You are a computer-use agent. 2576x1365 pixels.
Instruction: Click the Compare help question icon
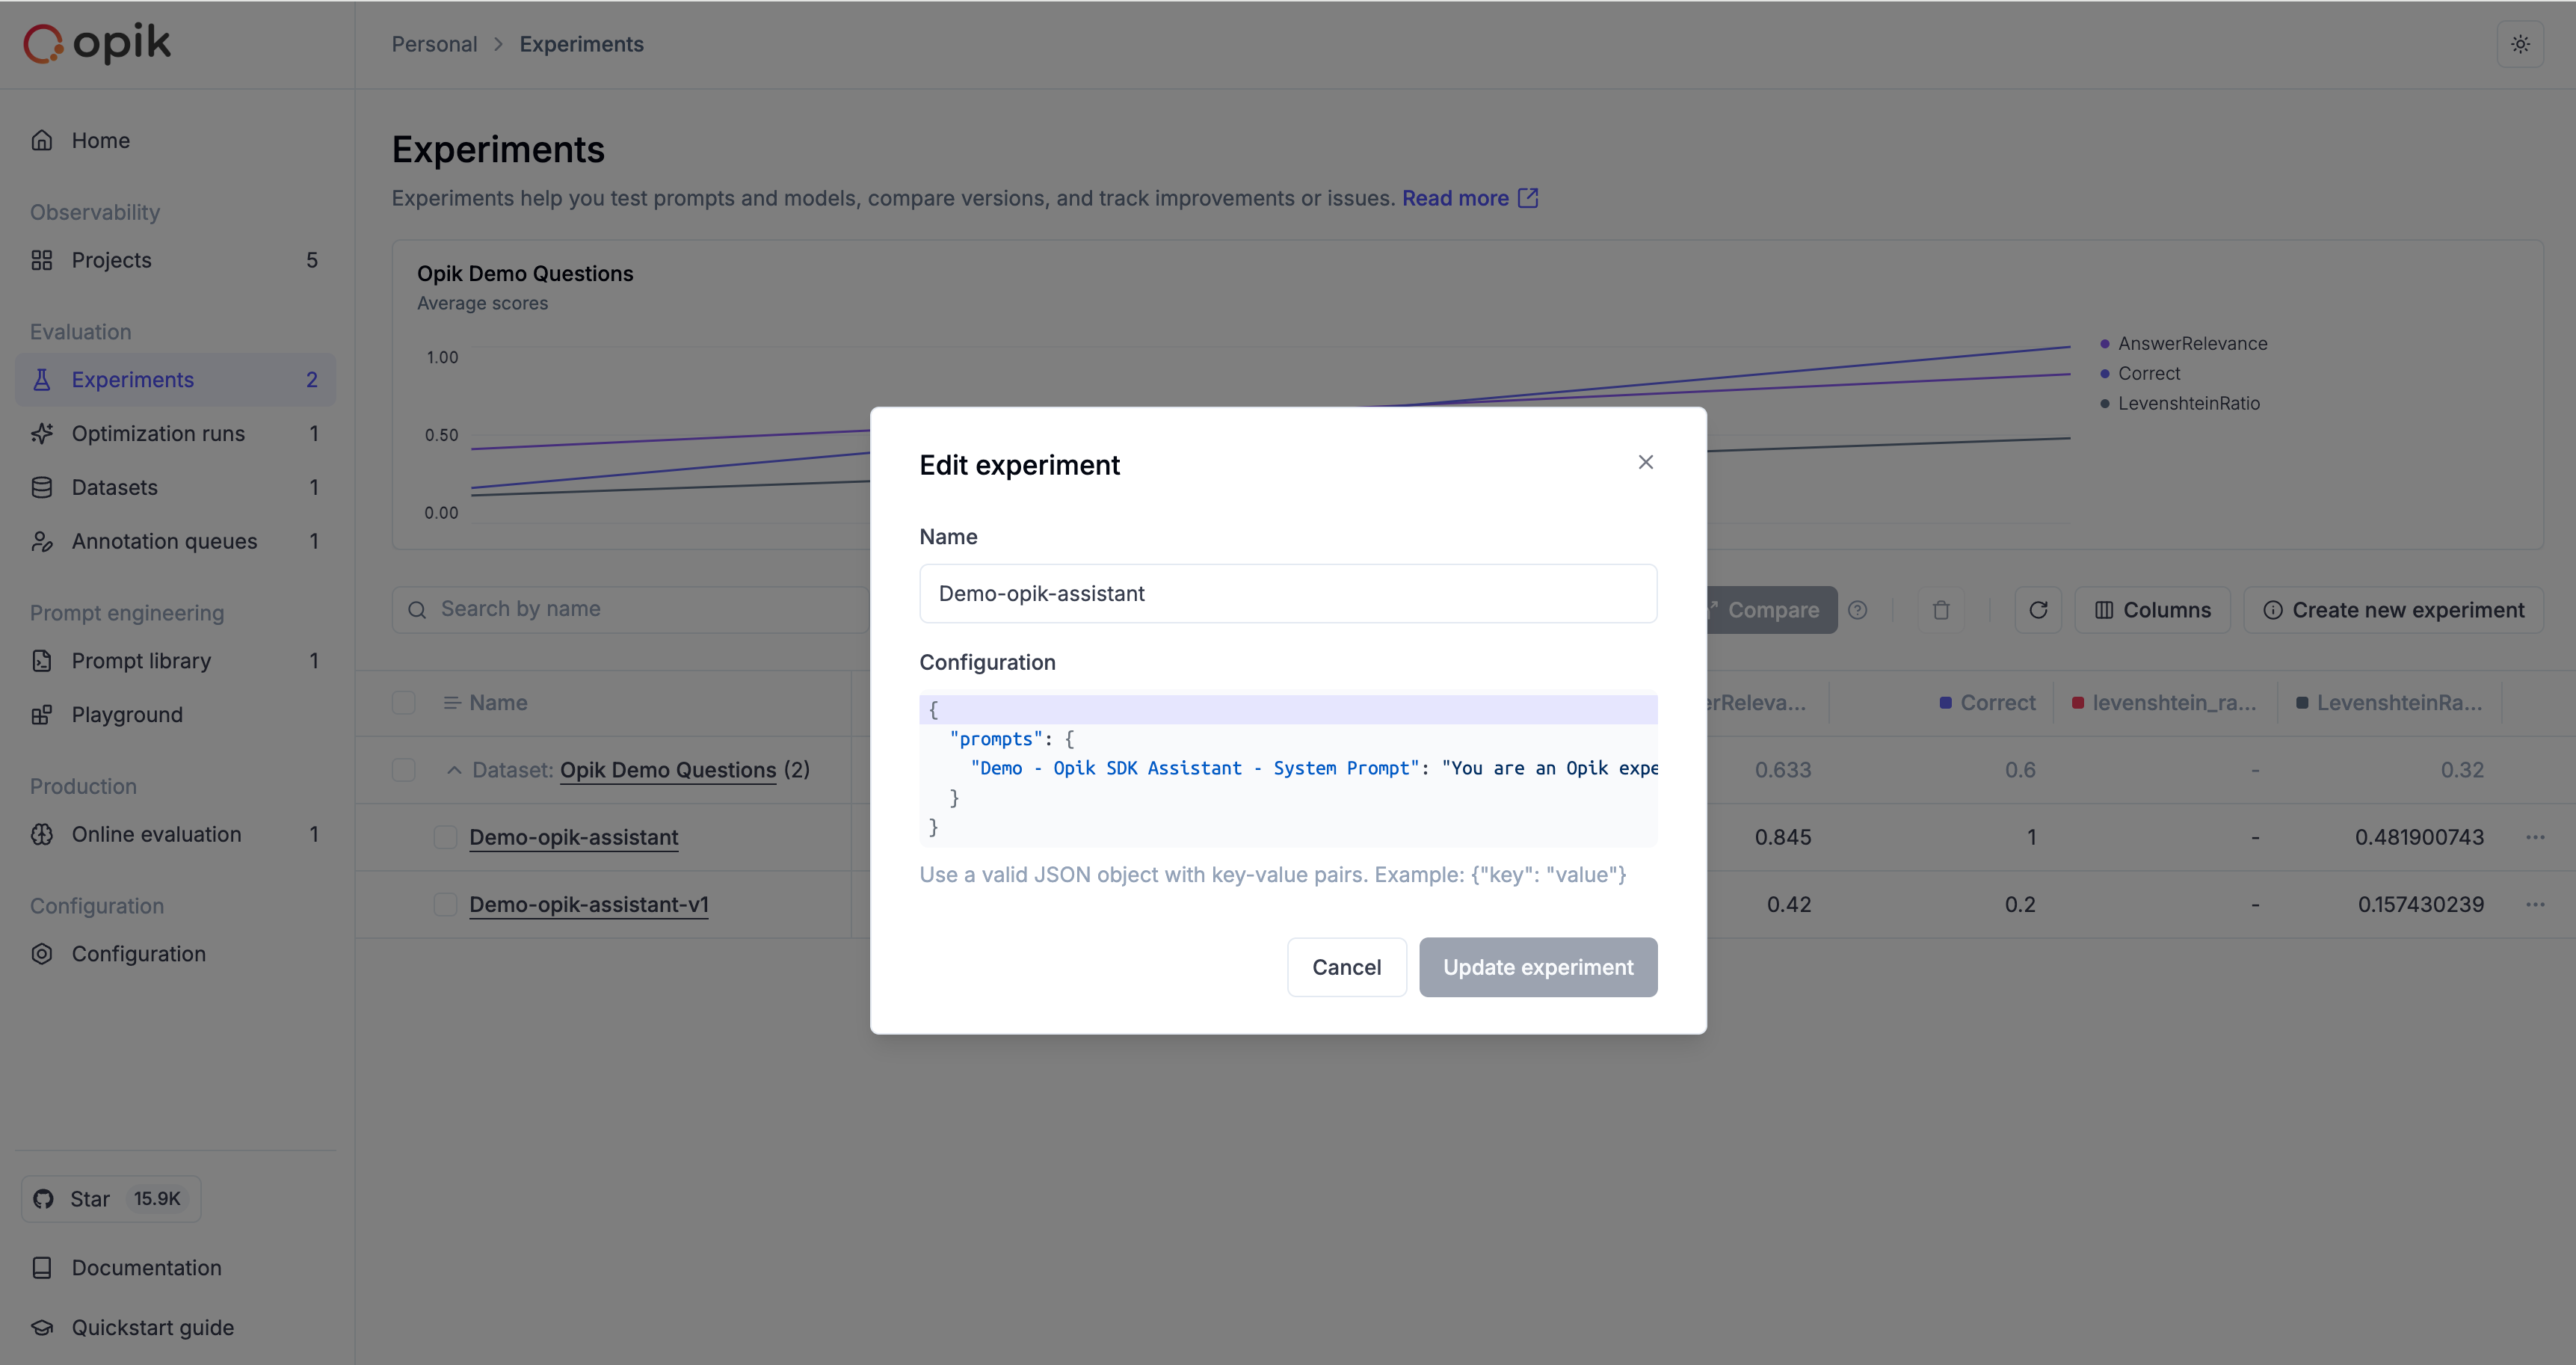pyautogui.click(x=1858, y=610)
